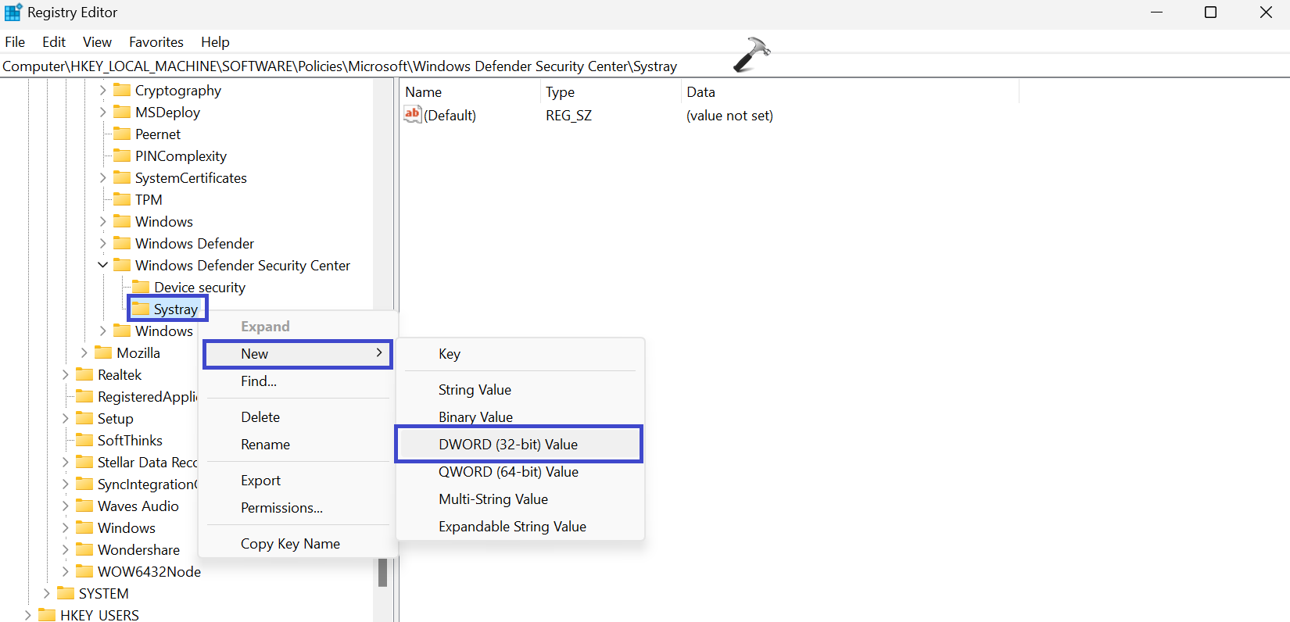Click the Mozilla folder icon

(x=103, y=352)
